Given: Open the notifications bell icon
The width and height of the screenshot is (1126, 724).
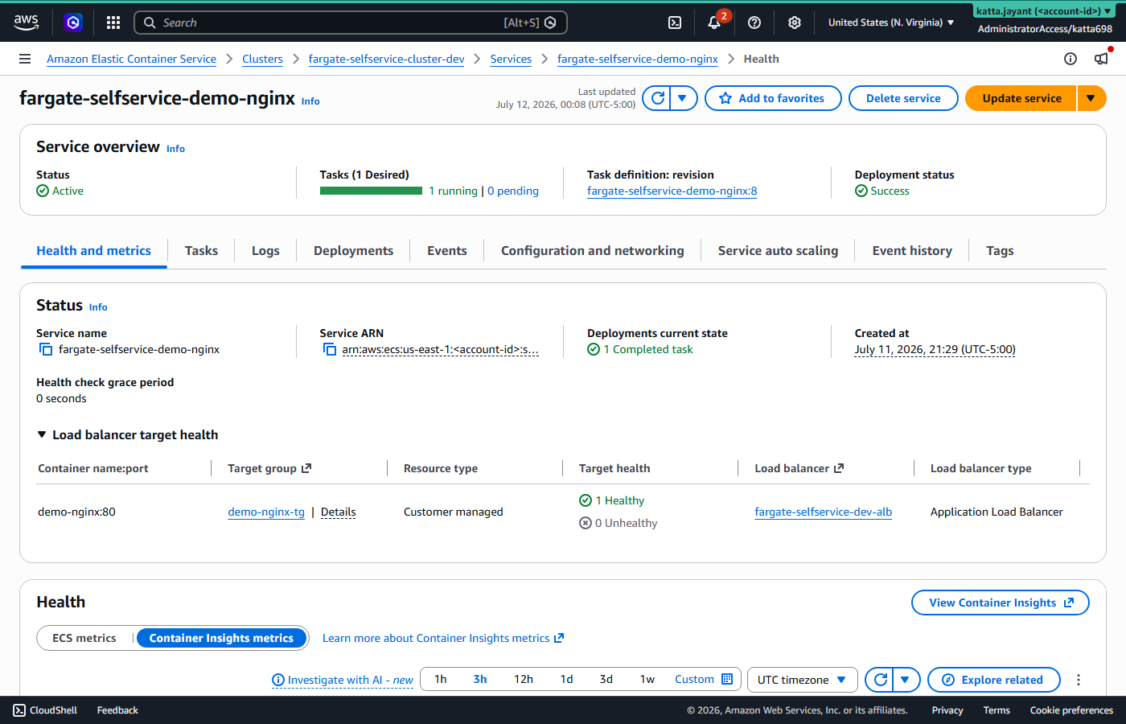Looking at the screenshot, I should 714,23.
